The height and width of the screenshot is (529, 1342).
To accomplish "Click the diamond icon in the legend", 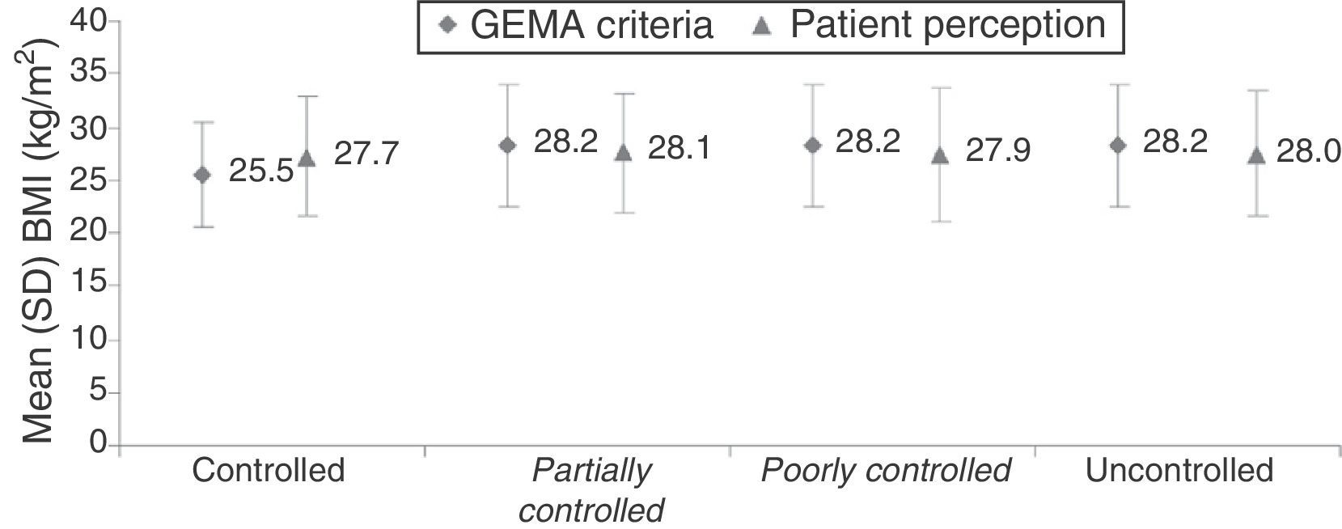I will click(442, 24).
